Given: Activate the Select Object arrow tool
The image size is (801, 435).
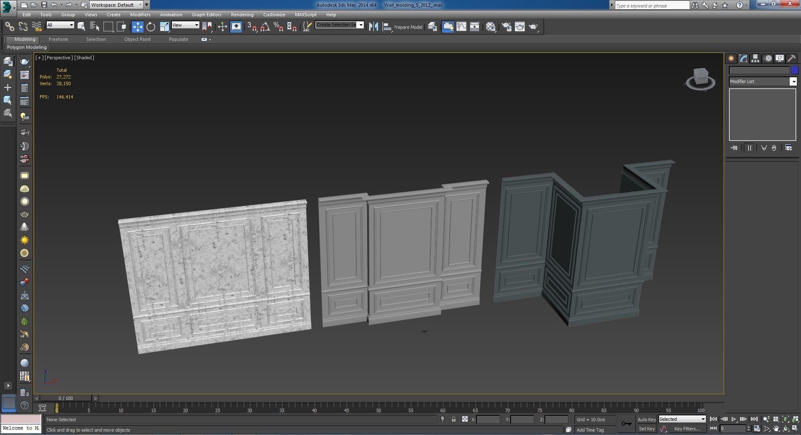Looking at the screenshot, I should pyautogui.click(x=81, y=27).
